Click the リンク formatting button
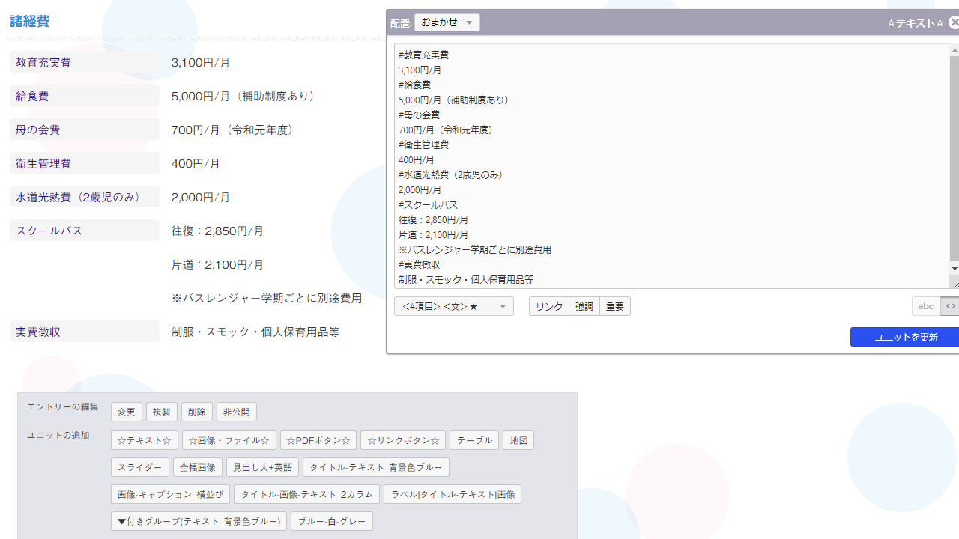 pos(549,306)
